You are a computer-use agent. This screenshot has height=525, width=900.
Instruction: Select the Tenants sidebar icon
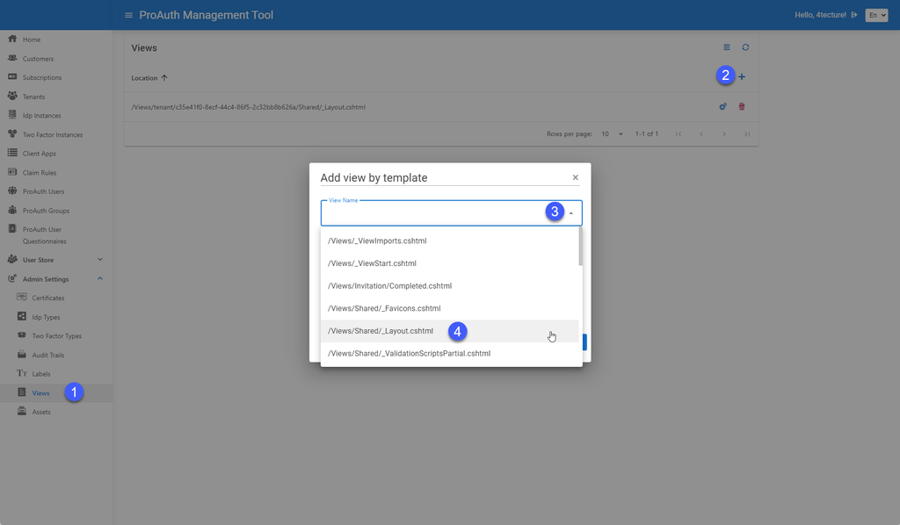[11, 96]
